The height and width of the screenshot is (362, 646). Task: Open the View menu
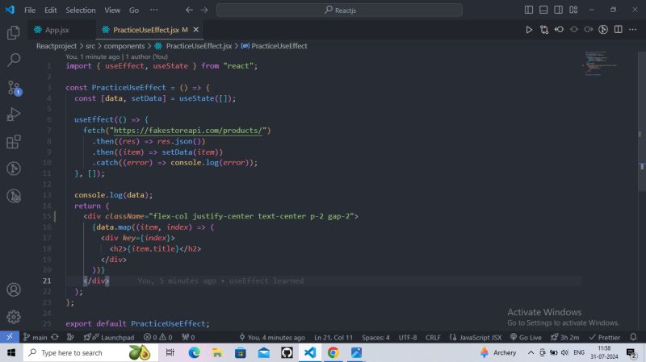112,10
